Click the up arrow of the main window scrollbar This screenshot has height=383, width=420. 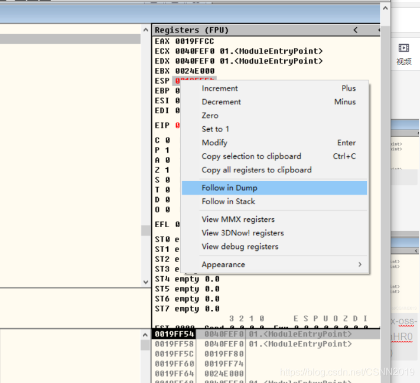tap(385, 8)
